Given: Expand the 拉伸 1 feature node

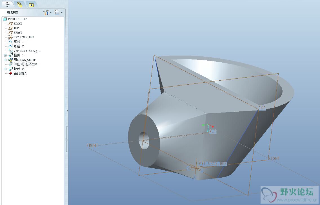Looking at the screenshot, I should point(5,55).
